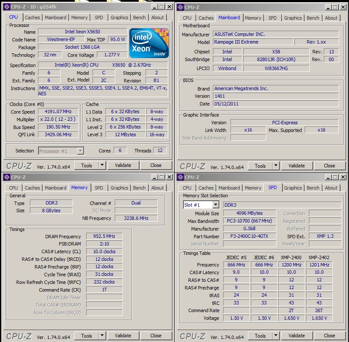Open the Tools dropdown arrow in the Mainboard window
Viewport: 349px width, 342px height.
pos(276,166)
